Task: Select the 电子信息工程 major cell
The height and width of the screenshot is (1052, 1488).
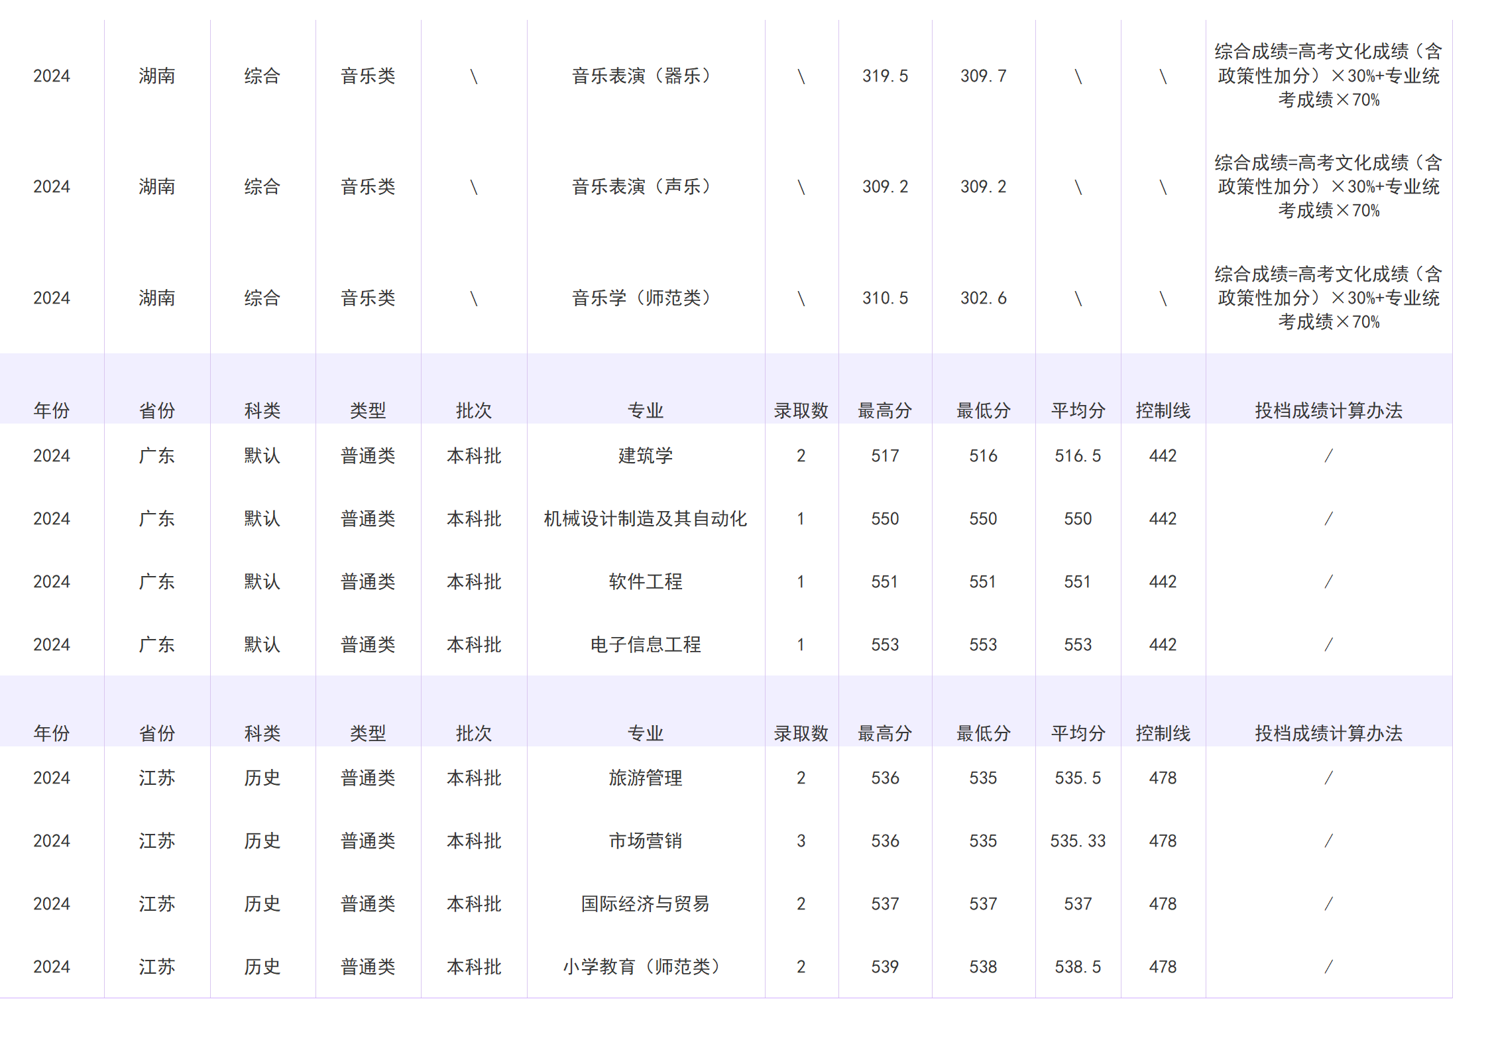Action: (646, 644)
